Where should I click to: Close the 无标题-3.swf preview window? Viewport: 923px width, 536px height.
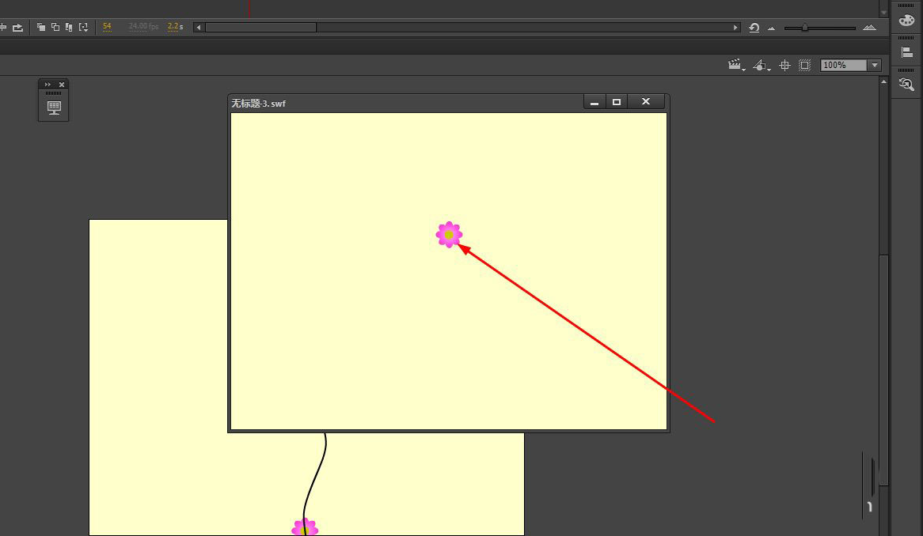click(646, 102)
